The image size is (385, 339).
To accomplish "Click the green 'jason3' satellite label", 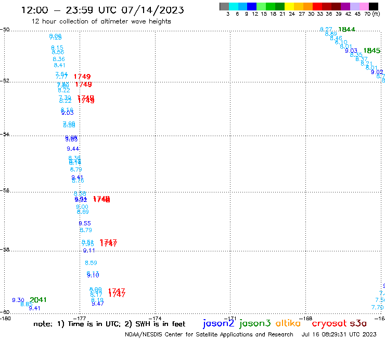I will pyautogui.click(x=255, y=323).
